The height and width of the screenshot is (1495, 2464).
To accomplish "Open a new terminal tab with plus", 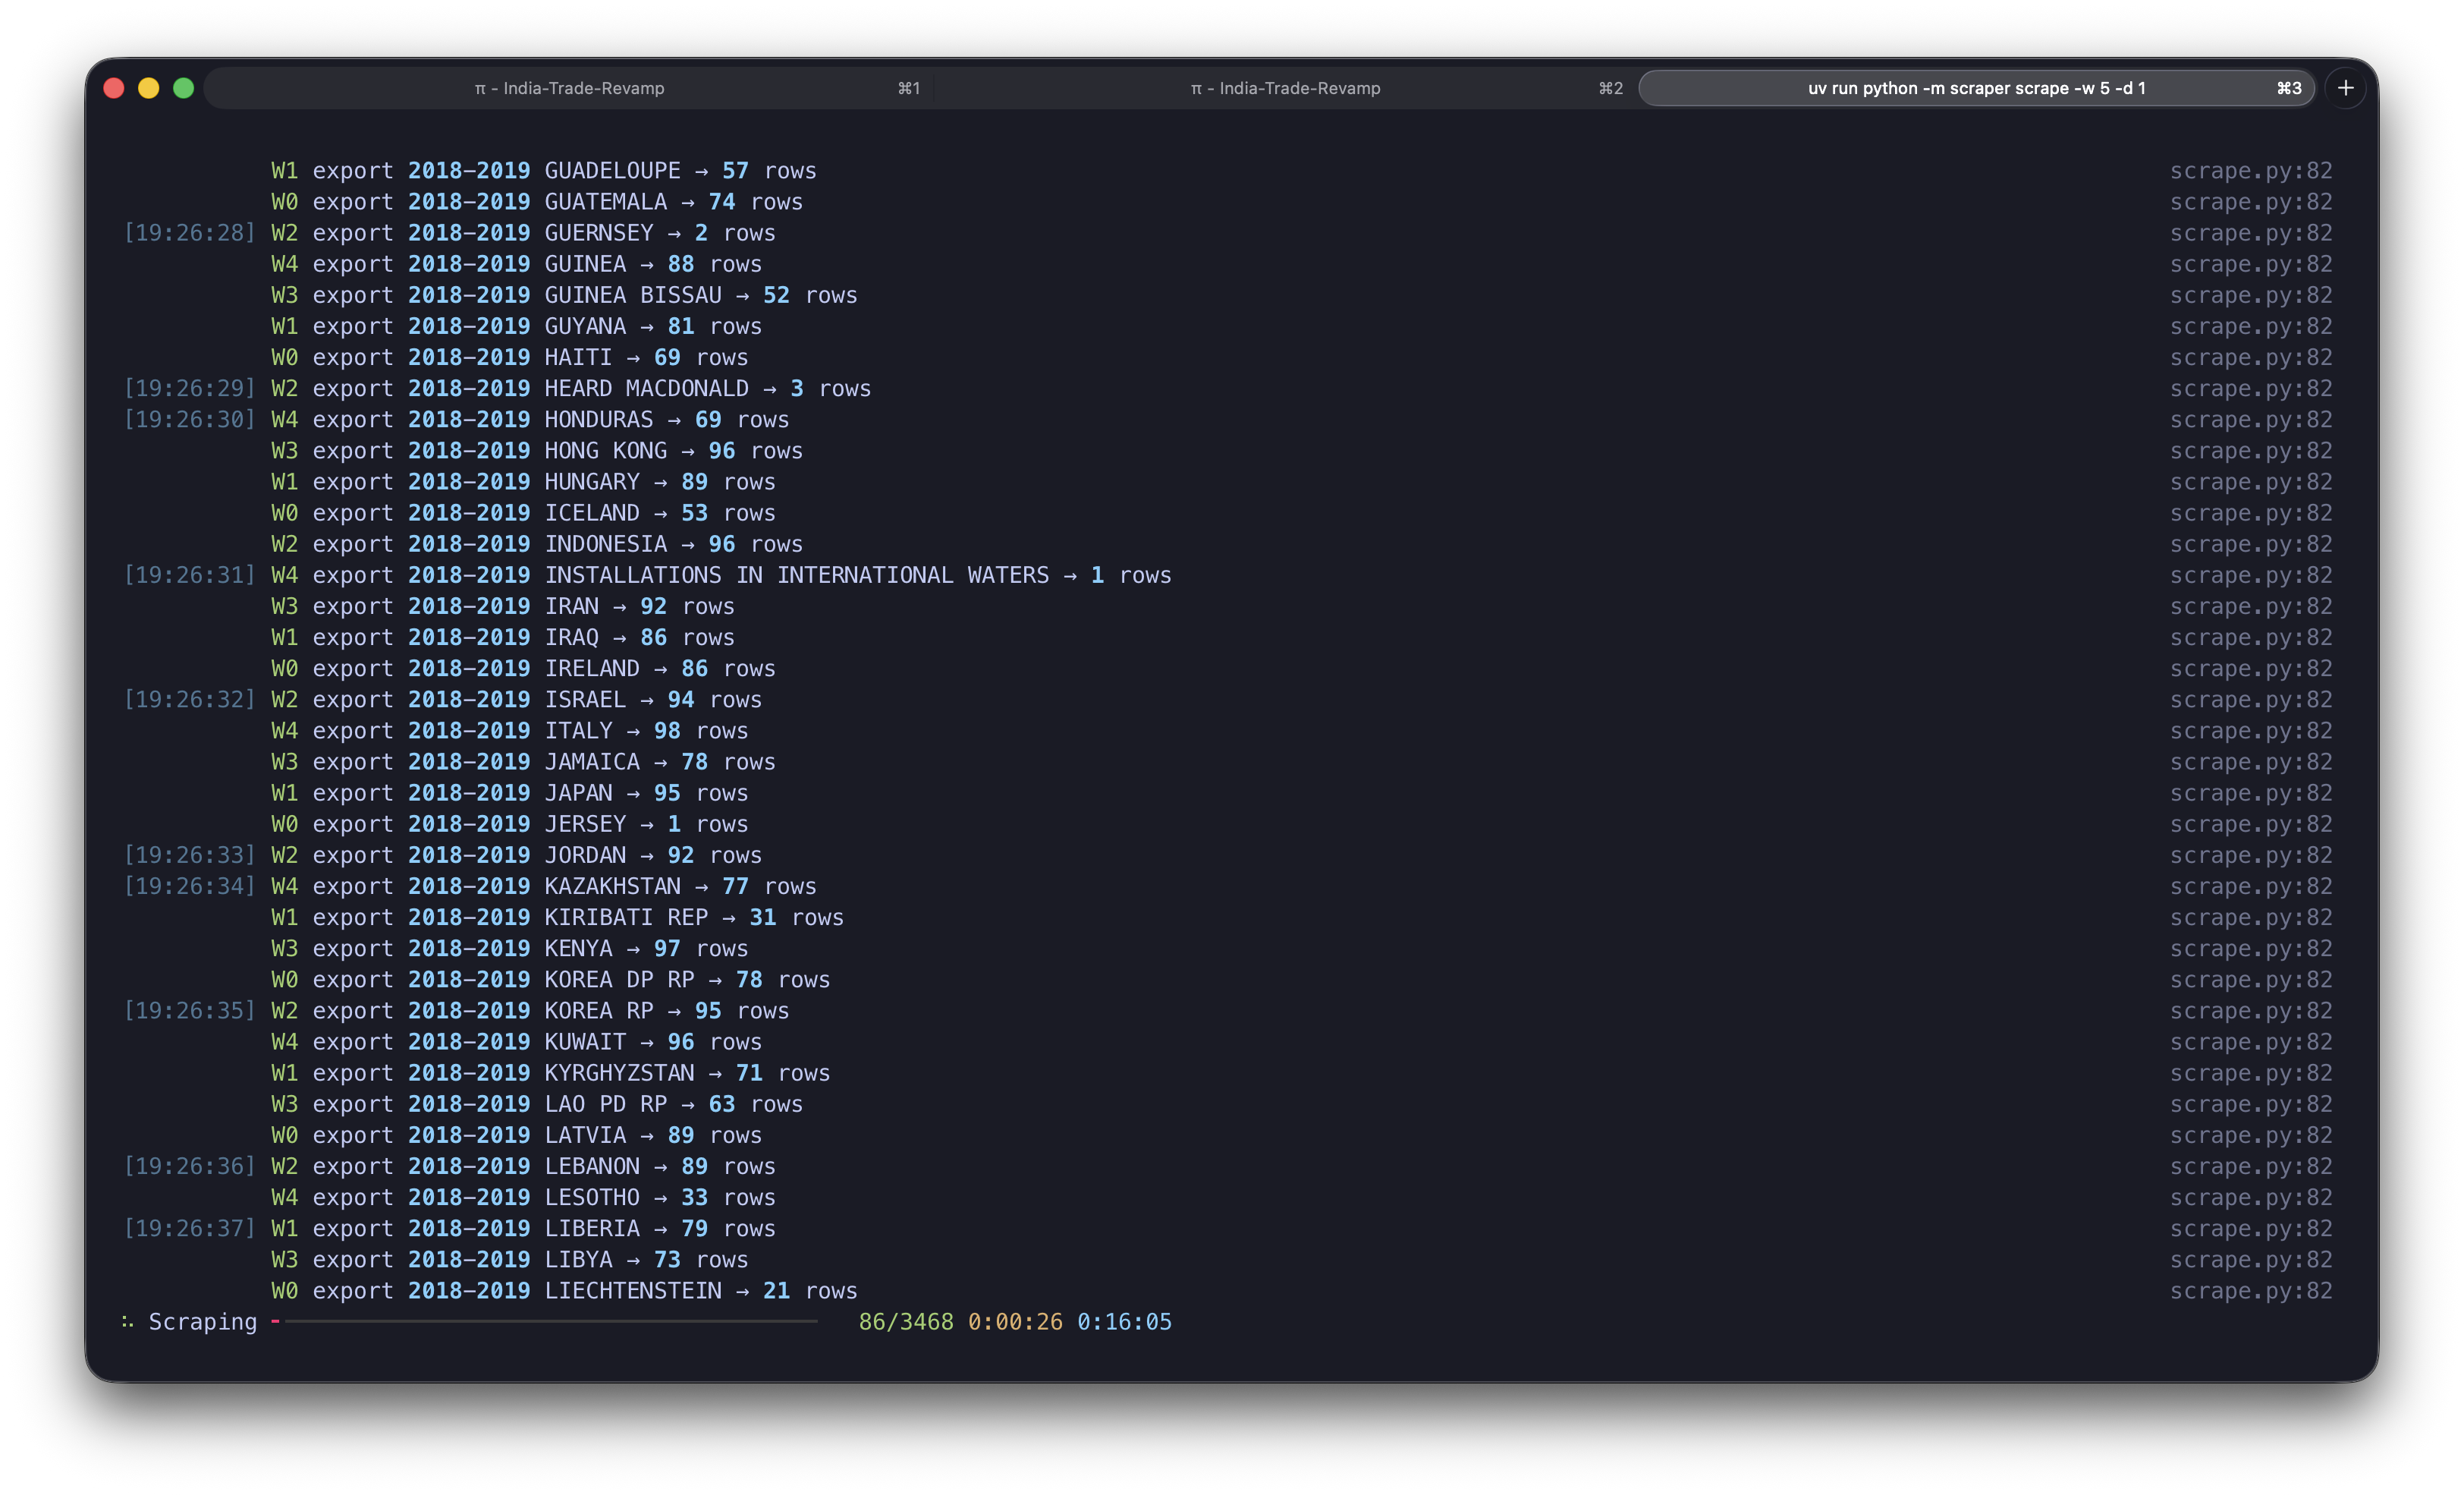I will (2345, 88).
